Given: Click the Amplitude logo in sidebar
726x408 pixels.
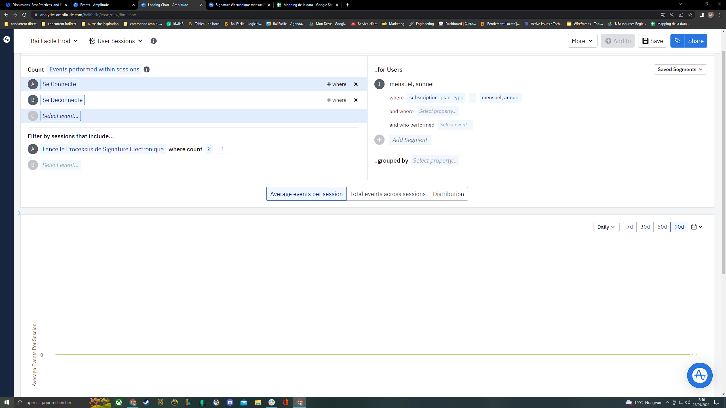Looking at the screenshot, I should pyautogui.click(x=7, y=39).
